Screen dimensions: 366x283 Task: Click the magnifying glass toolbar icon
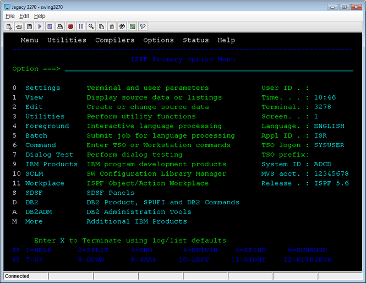pos(91,26)
